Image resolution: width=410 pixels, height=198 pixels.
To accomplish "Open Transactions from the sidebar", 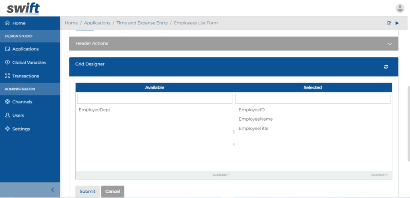I will [x=25, y=76].
